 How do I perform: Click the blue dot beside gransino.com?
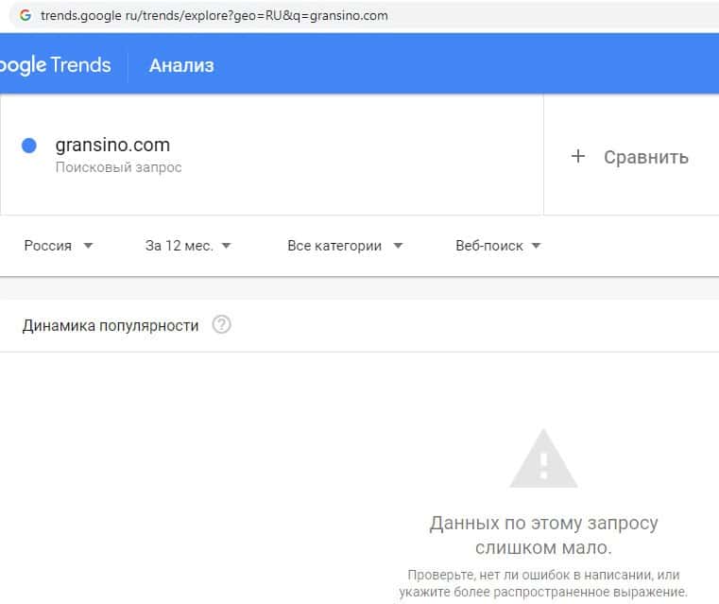coord(29,146)
